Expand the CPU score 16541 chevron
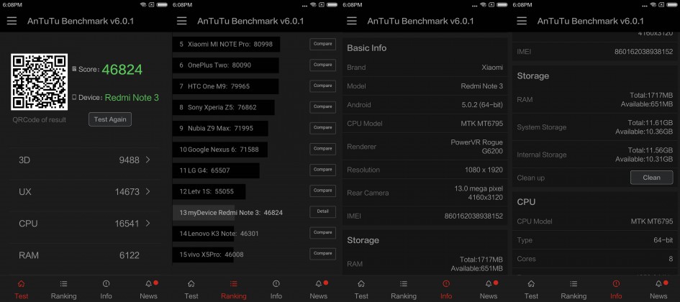This screenshot has width=680, height=302. pyautogui.click(x=148, y=224)
